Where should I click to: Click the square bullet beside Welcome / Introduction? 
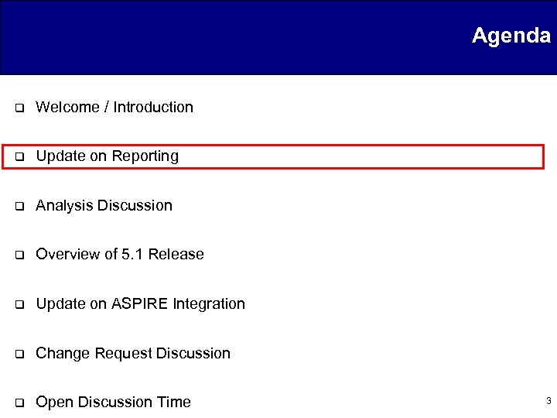click(18, 108)
